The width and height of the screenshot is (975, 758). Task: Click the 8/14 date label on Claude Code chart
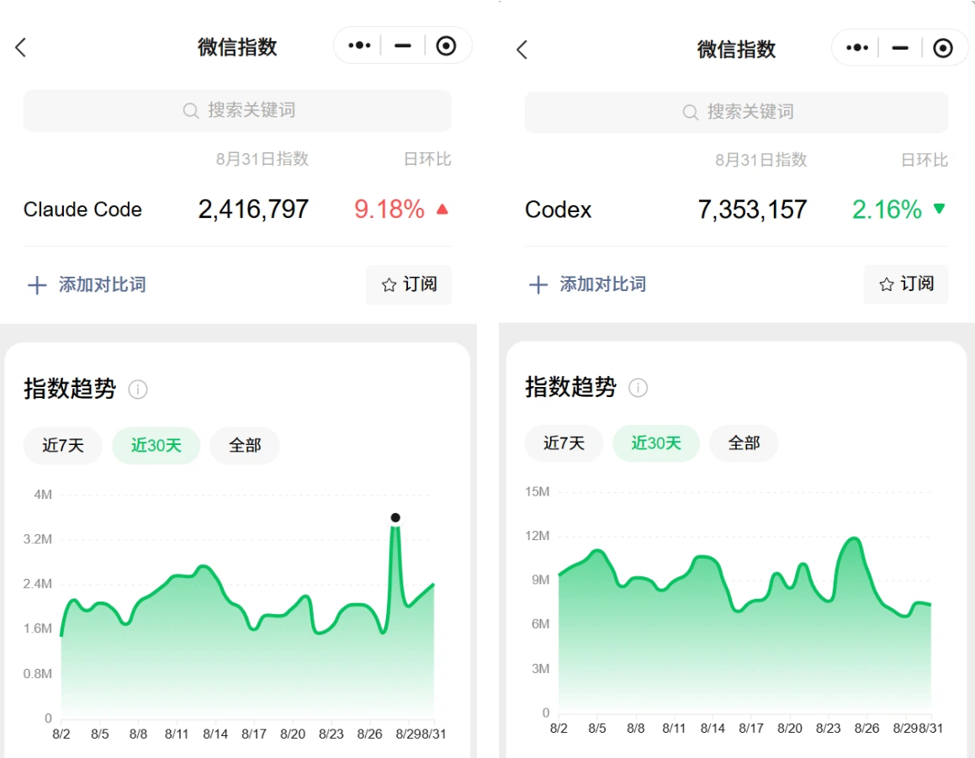[215, 734]
